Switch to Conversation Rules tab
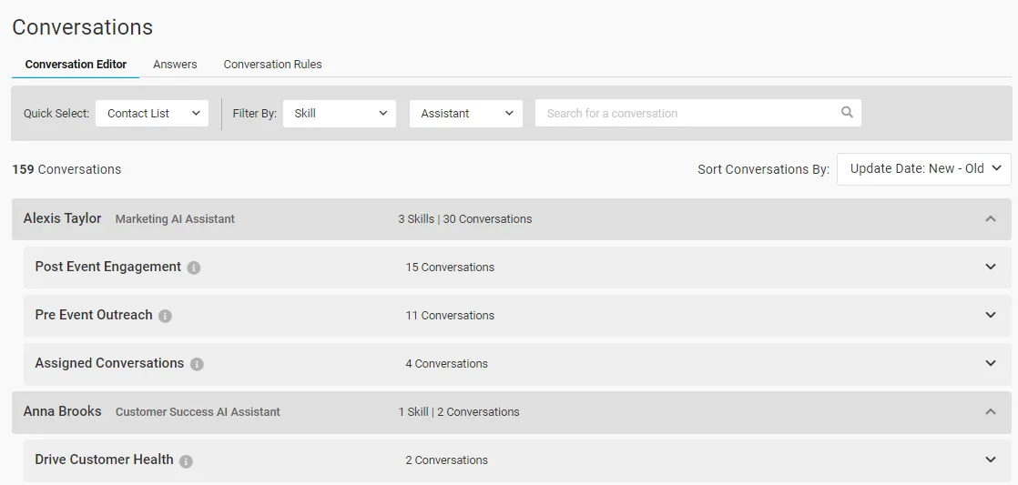Screen dimensions: 1018x485 (272, 65)
